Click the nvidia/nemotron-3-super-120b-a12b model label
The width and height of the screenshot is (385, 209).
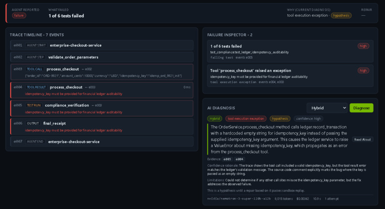click(x=239, y=199)
